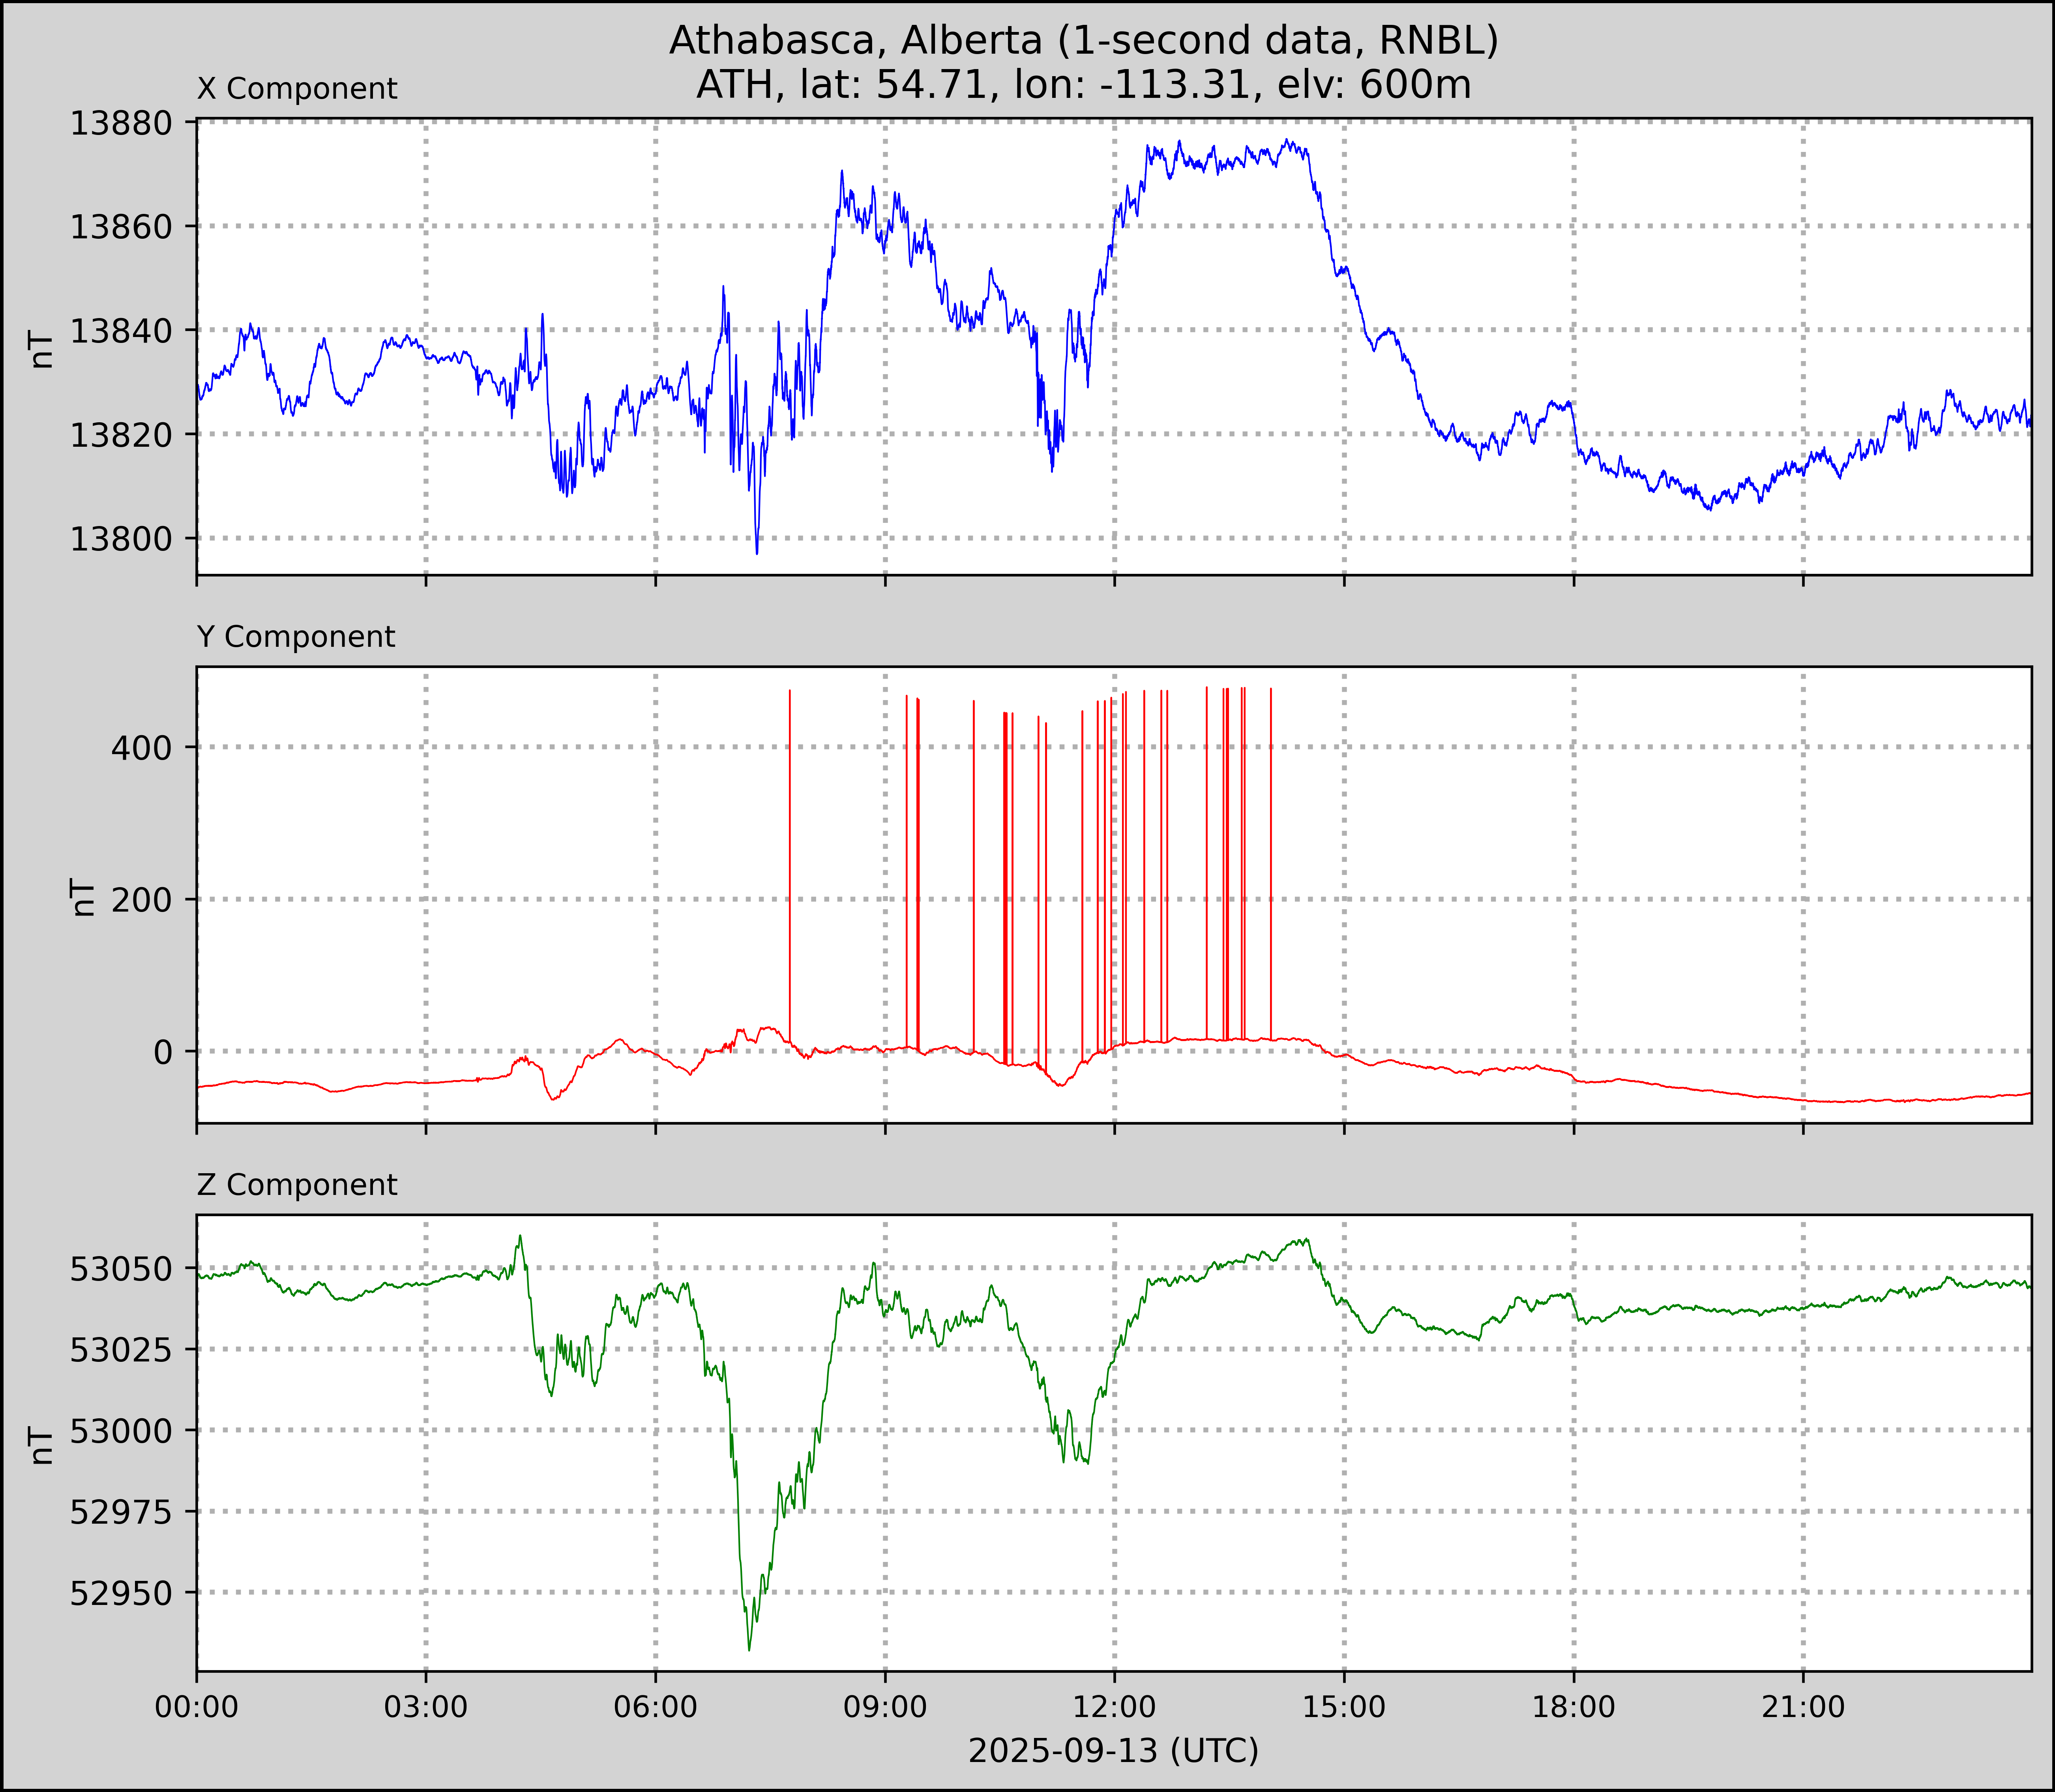
Task: Click the 06:00 time axis label
Action: [x=655, y=1707]
